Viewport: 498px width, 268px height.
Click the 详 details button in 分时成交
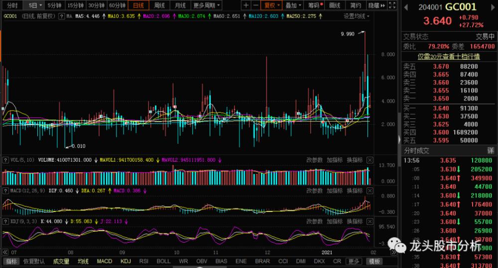(490, 150)
